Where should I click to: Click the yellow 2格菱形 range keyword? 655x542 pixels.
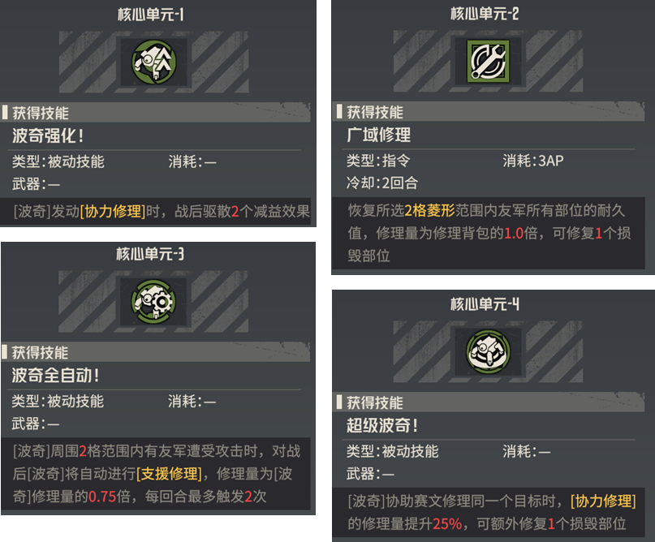coord(429,210)
